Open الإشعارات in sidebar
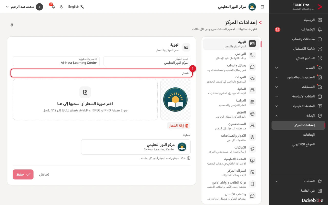 tap(298, 29)
